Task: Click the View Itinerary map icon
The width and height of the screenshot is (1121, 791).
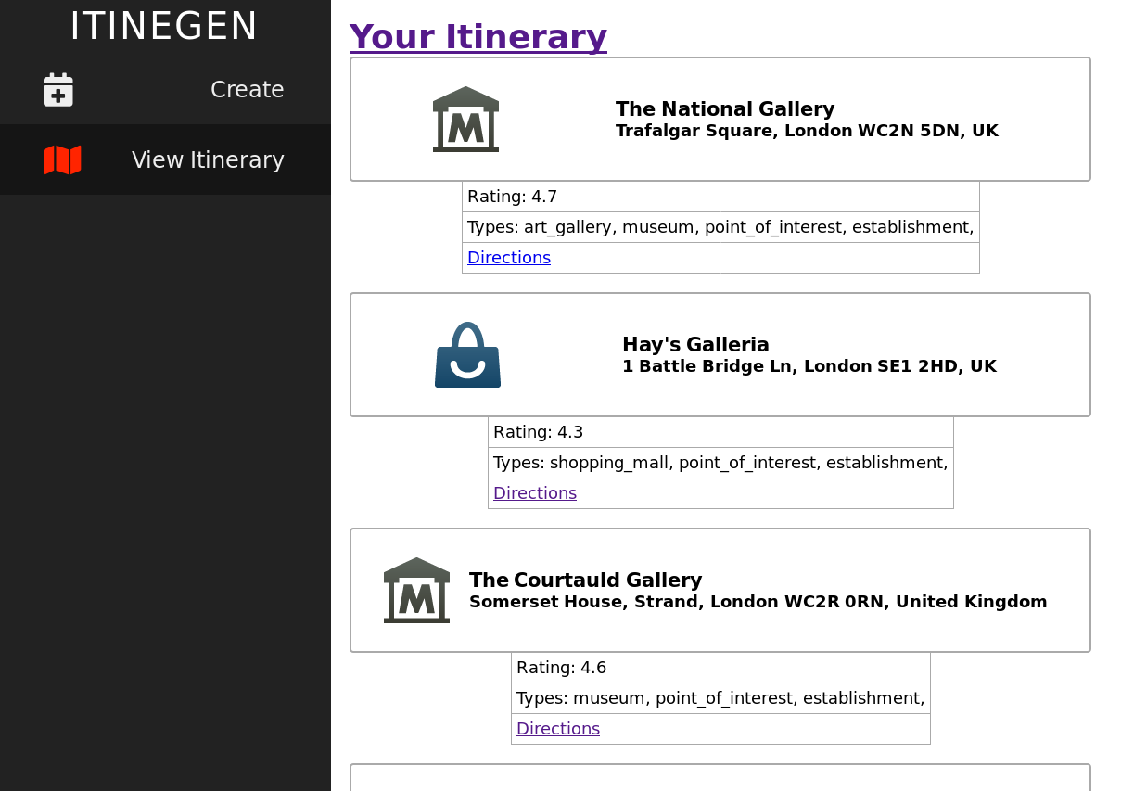Action: (x=62, y=160)
